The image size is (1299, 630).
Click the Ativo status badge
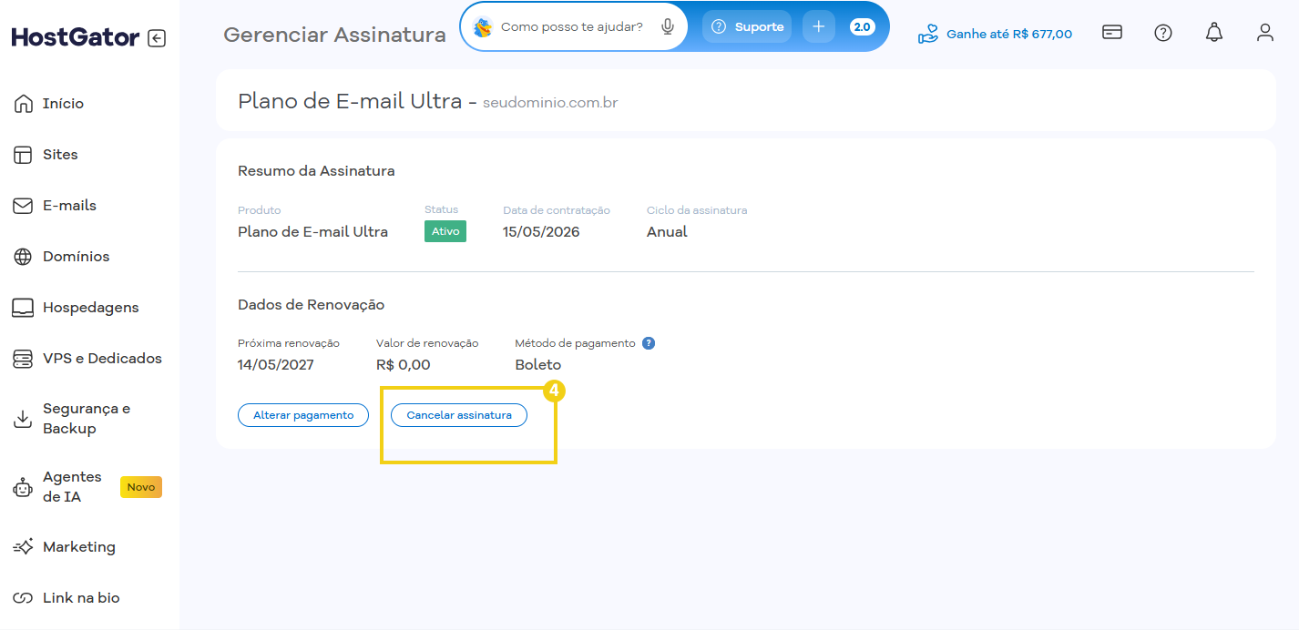(x=445, y=231)
